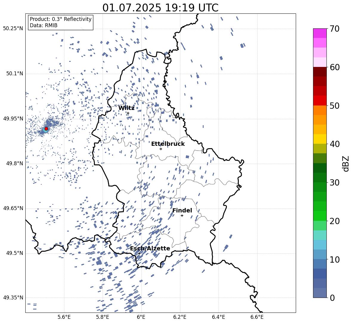Click the 5.6°E longitude label

[64, 317]
